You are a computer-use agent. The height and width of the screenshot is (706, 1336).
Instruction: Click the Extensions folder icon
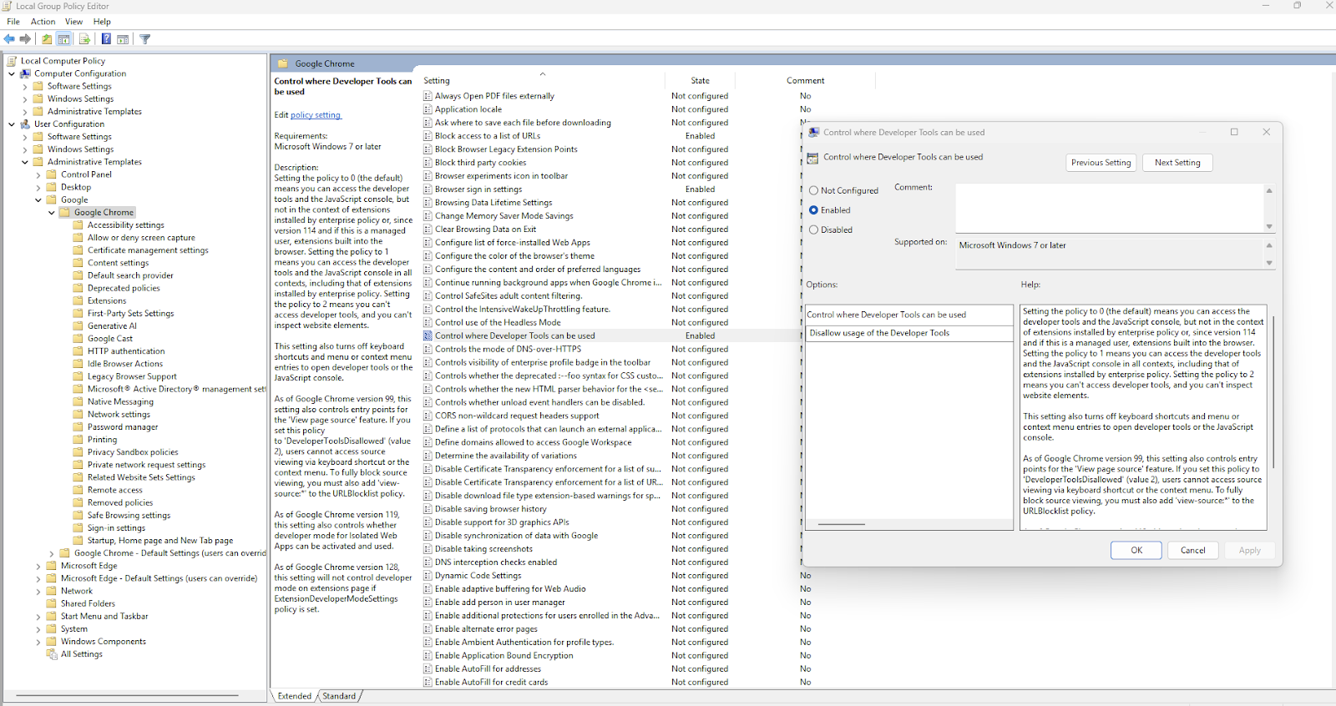tap(78, 301)
